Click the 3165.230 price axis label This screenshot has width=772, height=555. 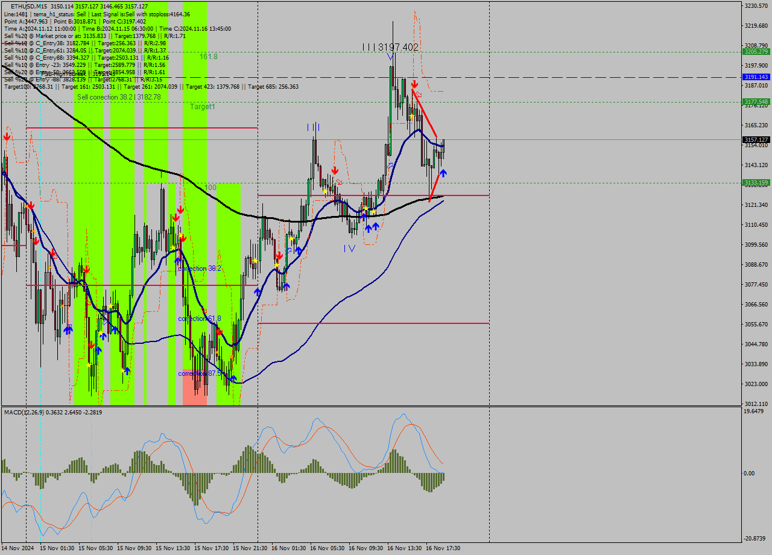[x=756, y=125]
